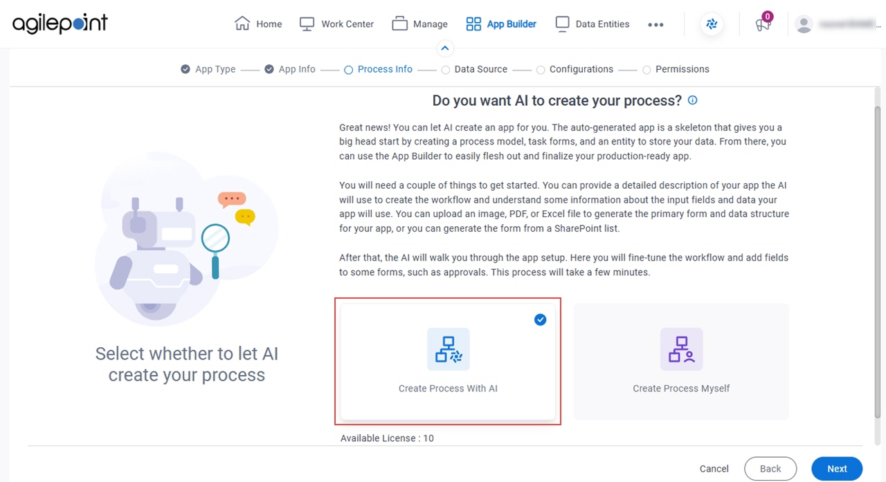Click the Create Process With AI icon
The image size is (886, 482).
pos(449,349)
